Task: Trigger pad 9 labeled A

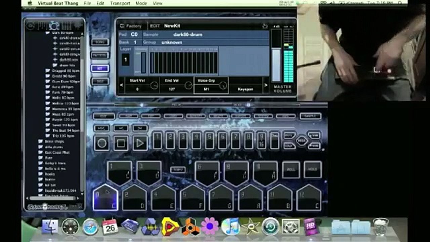Action: (250, 198)
